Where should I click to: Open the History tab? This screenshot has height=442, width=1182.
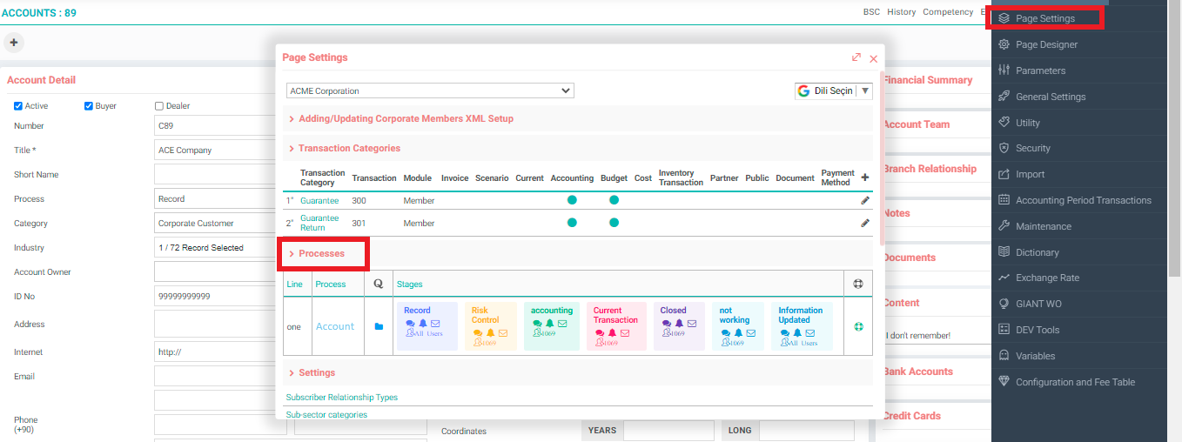[902, 12]
